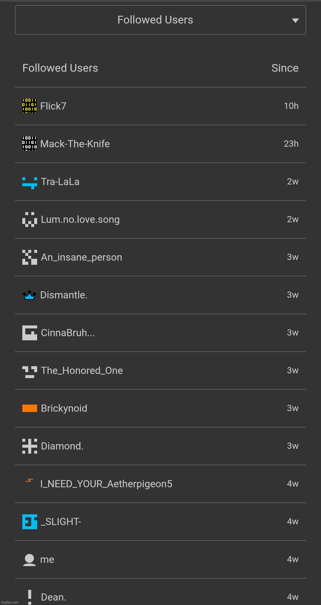Open CinnaBruh... user profile link
Screen dimensions: 321x605
pyautogui.click(x=68, y=333)
